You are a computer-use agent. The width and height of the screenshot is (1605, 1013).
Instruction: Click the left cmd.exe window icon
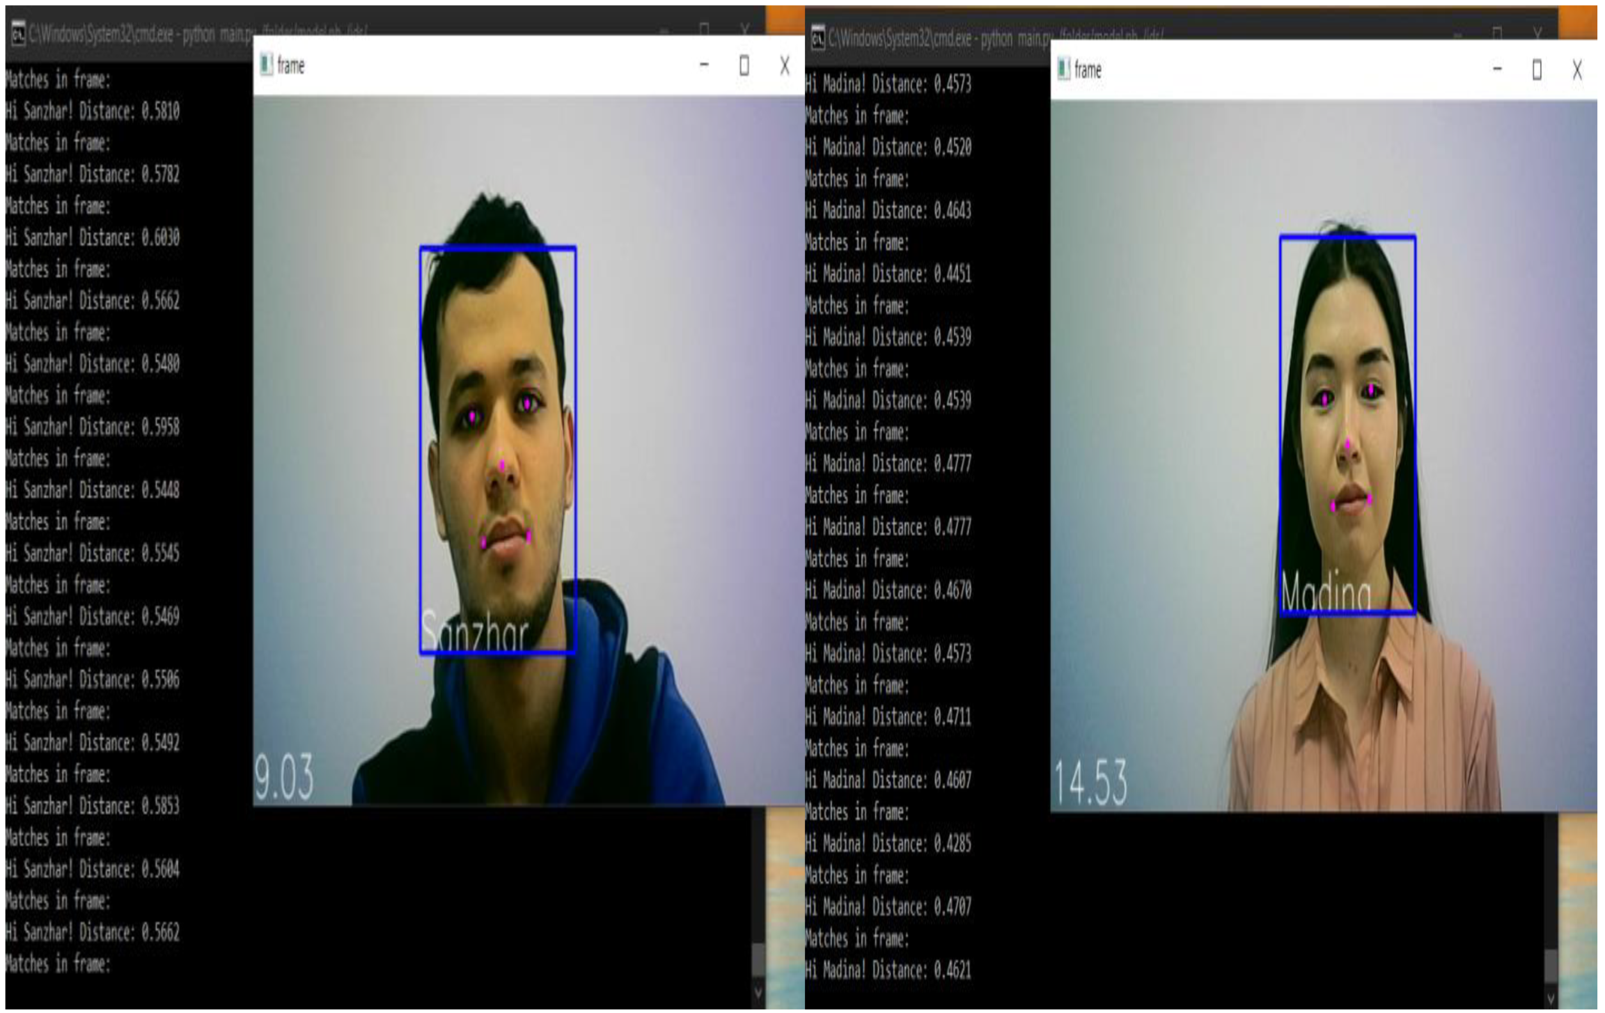(x=19, y=33)
